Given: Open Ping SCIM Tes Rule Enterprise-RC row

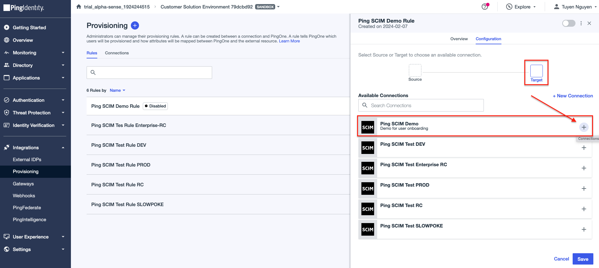Looking at the screenshot, I should (218, 125).
